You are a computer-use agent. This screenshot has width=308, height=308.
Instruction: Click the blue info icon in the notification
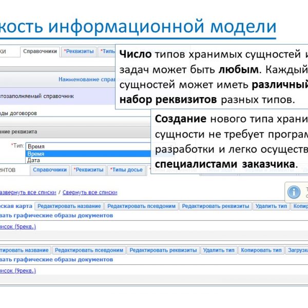[294, 192]
